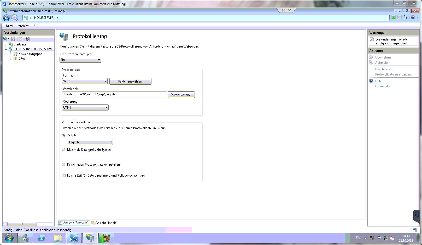The height and width of the screenshot is (245, 422).
Task: Click the Felder auswählen button
Action: [x=130, y=81]
